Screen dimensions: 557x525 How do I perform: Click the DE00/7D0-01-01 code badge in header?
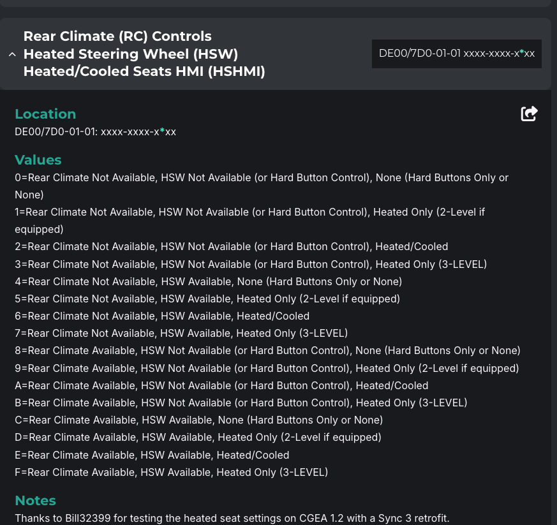(x=456, y=54)
